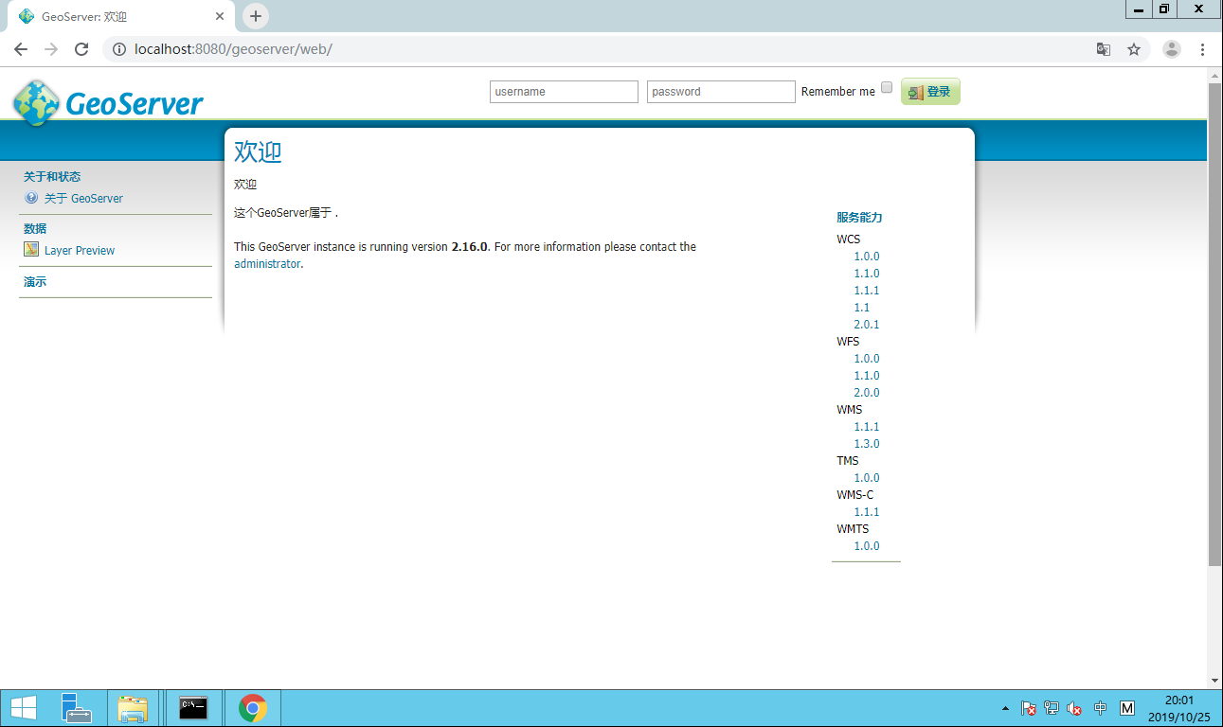Click the 关于和状态 sidebar heading
The width and height of the screenshot is (1223, 727).
[x=52, y=177]
